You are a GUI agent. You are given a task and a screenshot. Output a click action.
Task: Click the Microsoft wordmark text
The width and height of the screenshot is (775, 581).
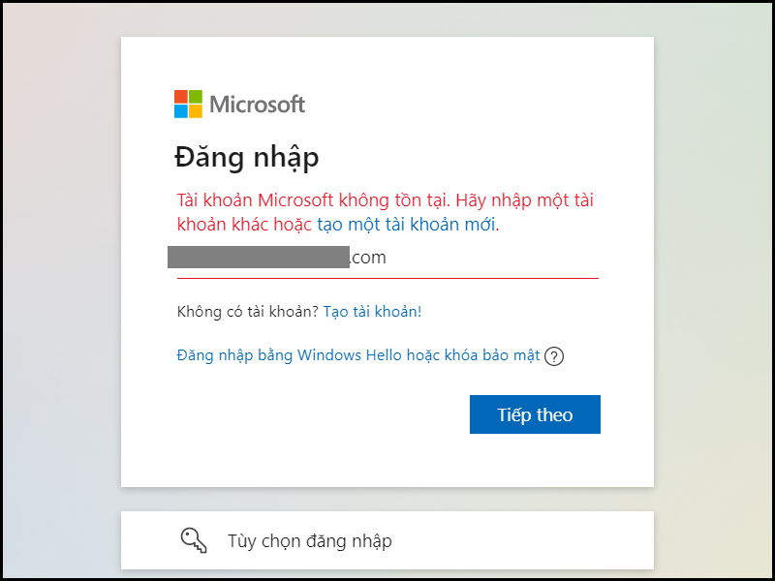(258, 104)
